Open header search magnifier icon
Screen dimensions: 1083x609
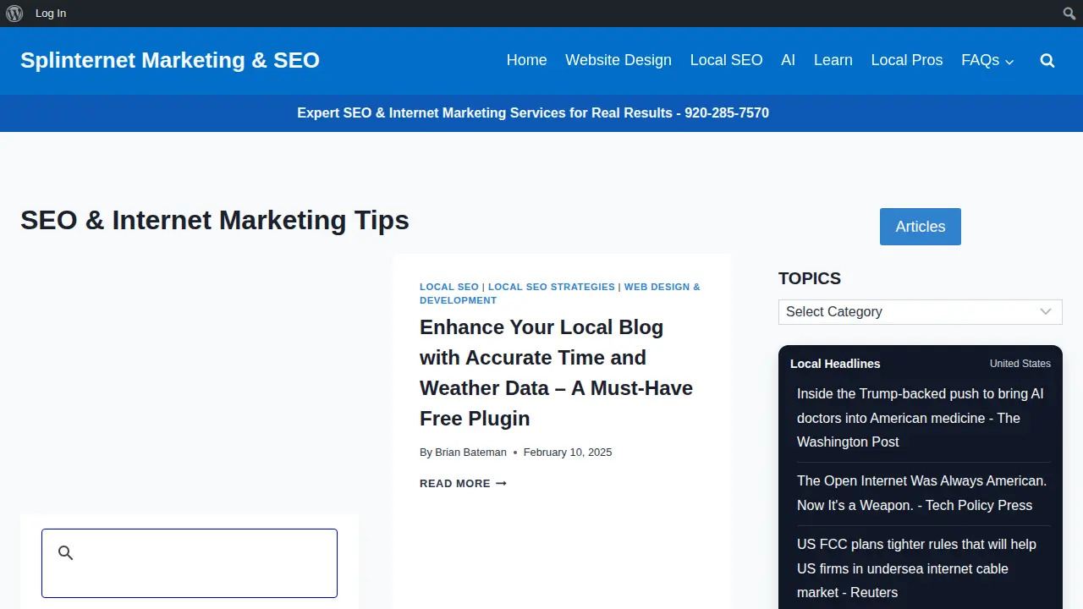(1047, 61)
